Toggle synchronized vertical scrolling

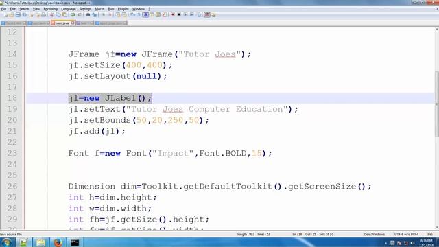[118, 15]
